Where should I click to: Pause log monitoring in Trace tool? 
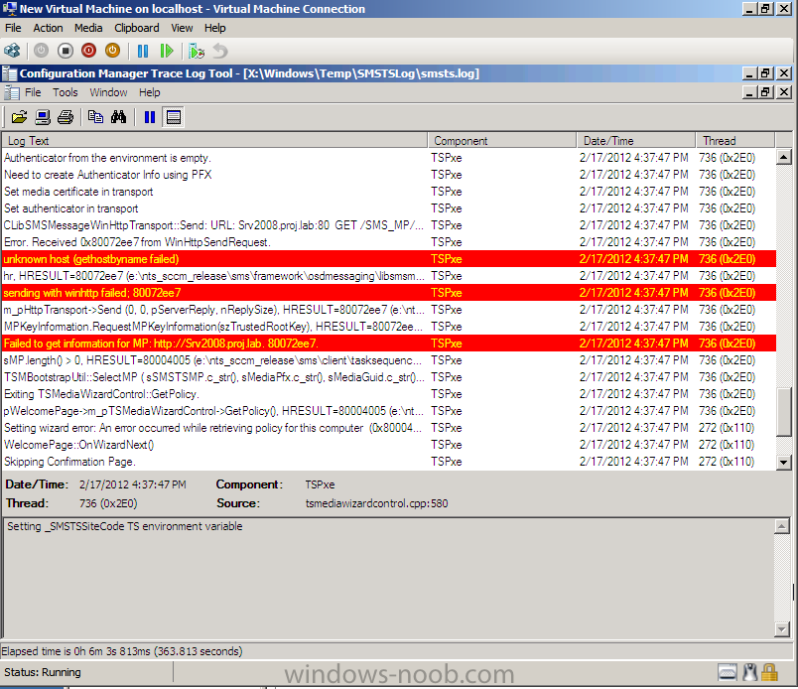150,117
